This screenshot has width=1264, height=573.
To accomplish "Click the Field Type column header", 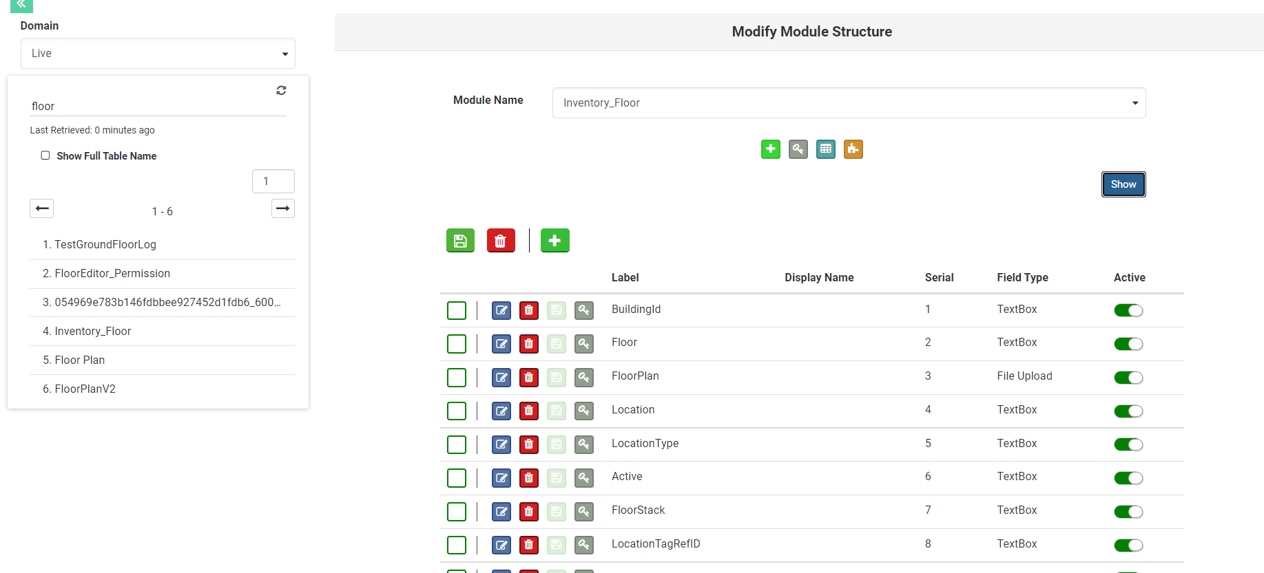I will click(1022, 278).
